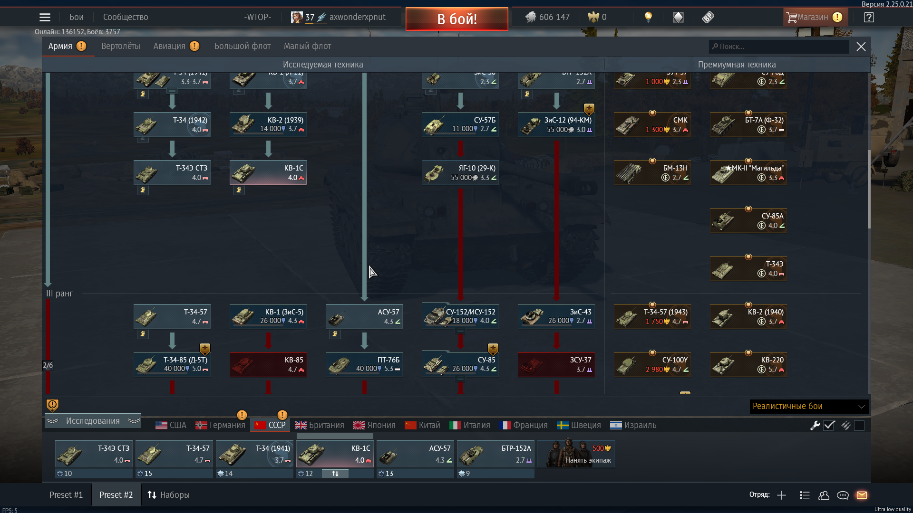Click the plus icon to invite to squad

[781, 495]
